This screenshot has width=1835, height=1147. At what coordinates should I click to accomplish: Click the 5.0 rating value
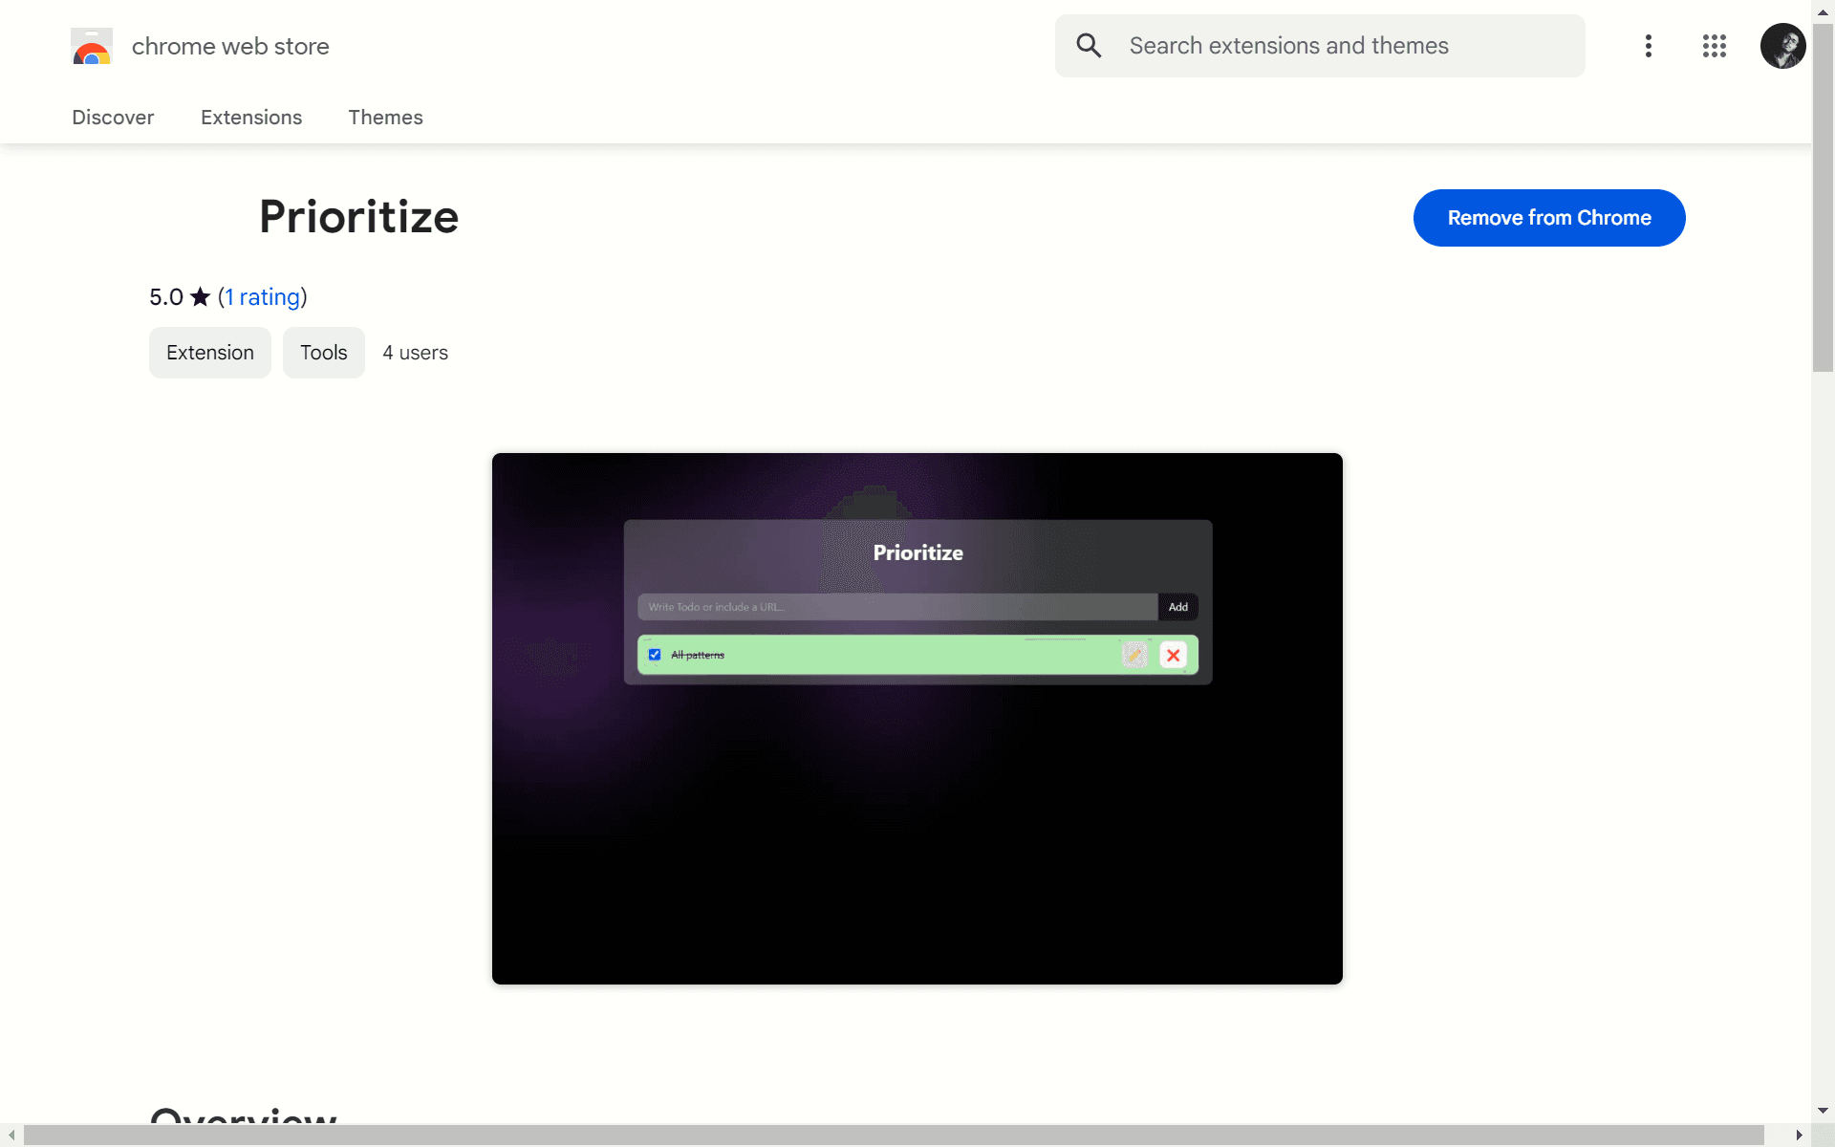point(166,297)
